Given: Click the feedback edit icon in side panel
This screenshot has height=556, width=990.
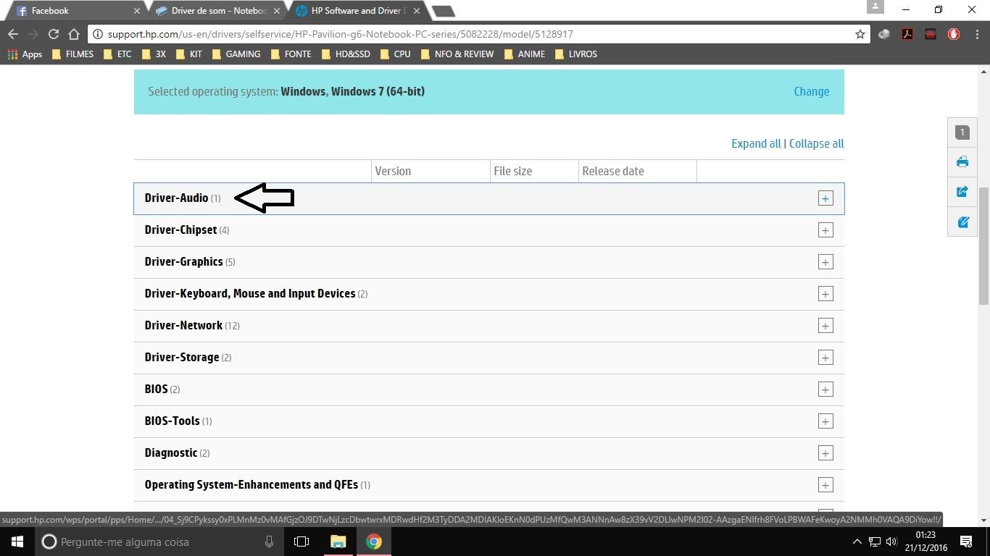Looking at the screenshot, I should 962,222.
